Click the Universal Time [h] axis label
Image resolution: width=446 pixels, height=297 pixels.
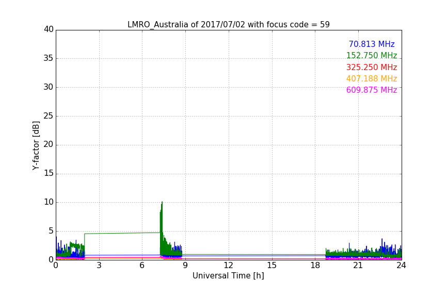[x=228, y=276]
